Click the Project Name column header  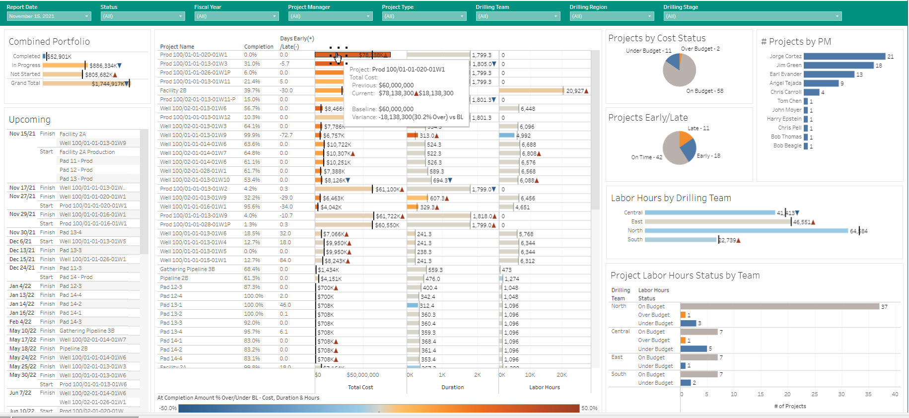pyautogui.click(x=177, y=47)
